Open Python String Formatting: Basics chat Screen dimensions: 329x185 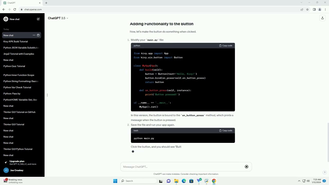(21, 81)
